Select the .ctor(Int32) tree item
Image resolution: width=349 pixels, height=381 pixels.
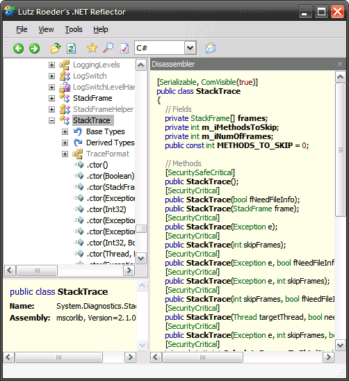click(x=106, y=209)
